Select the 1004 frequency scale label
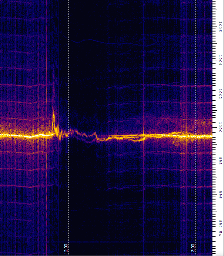The height and width of the screenshot is (256, 224). point(220,60)
